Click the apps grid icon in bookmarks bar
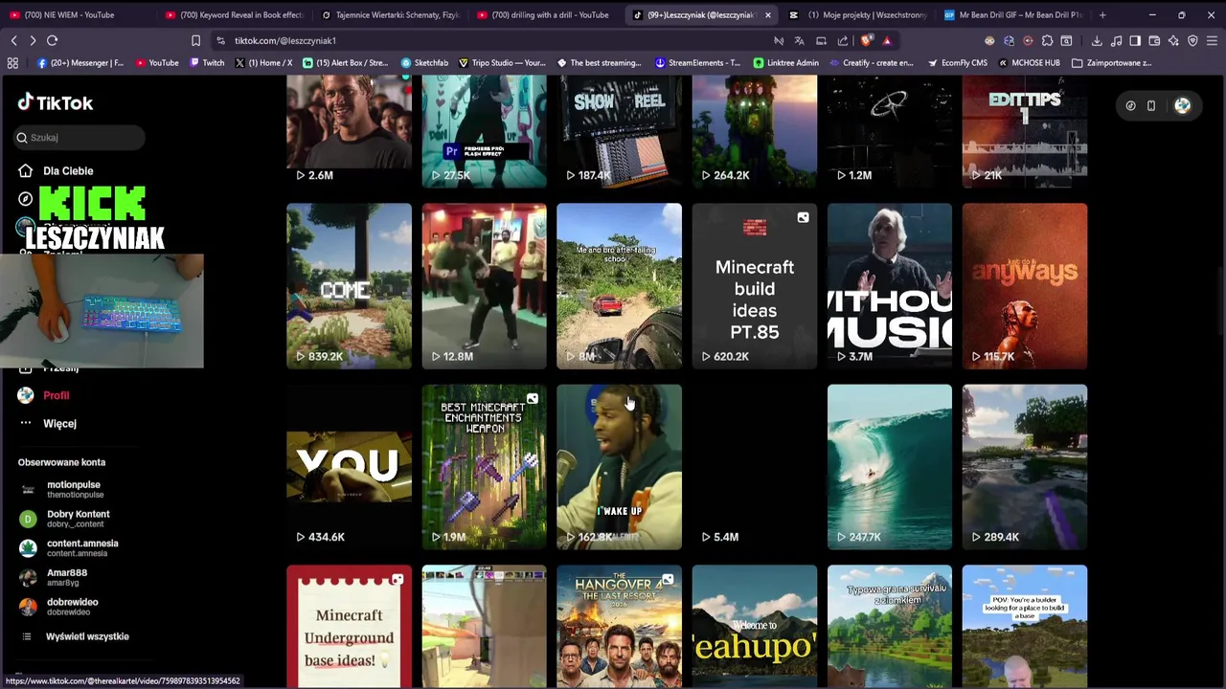Viewport: 1226px width, 689px height. point(12,62)
